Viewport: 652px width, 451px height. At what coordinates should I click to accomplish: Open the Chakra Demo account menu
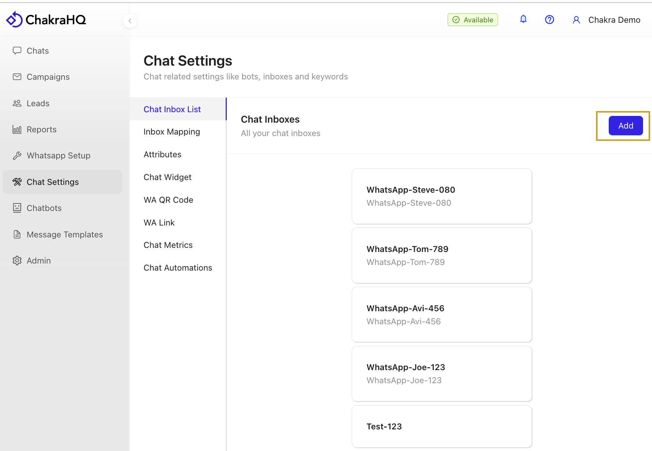[x=614, y=20]
